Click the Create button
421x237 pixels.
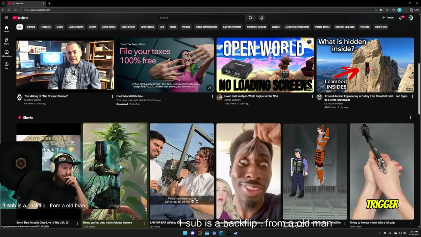388,18
